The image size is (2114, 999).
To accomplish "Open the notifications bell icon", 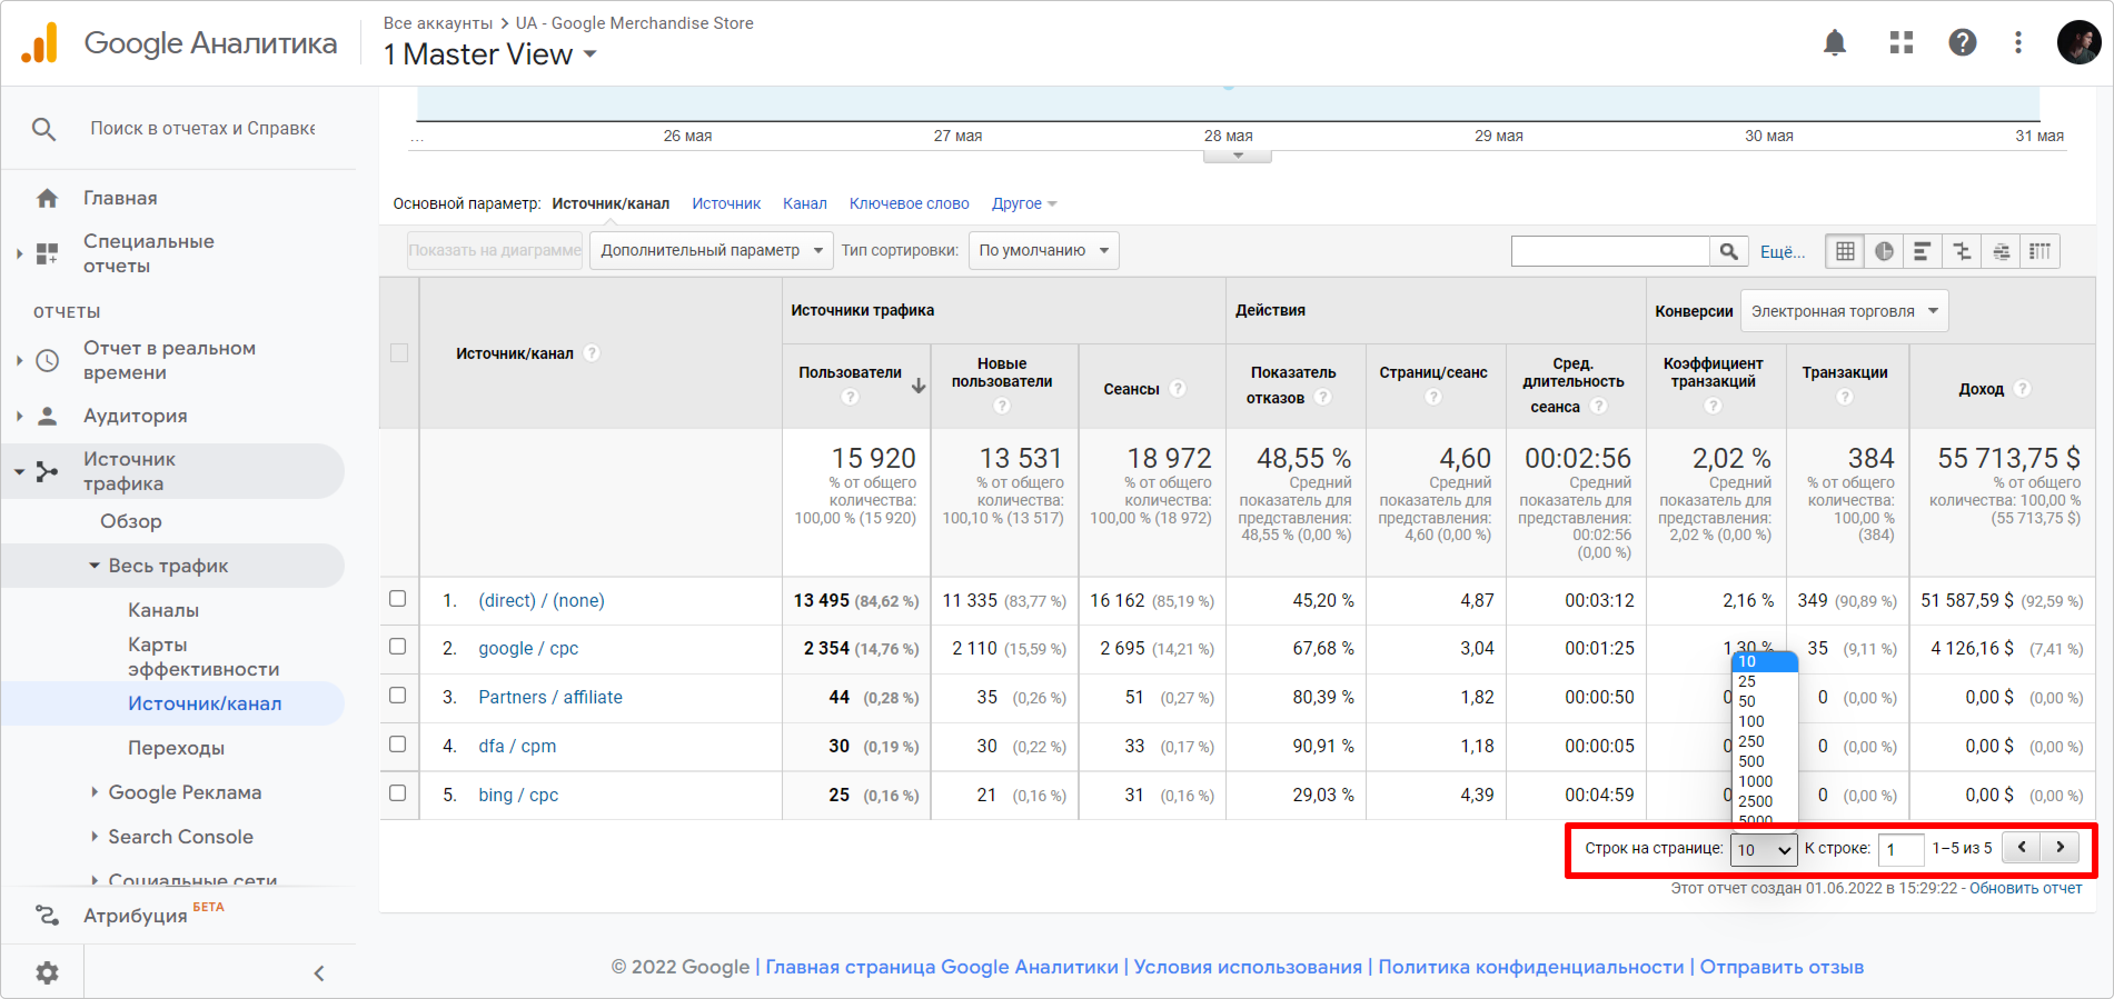I will (x=1834, y=43).
